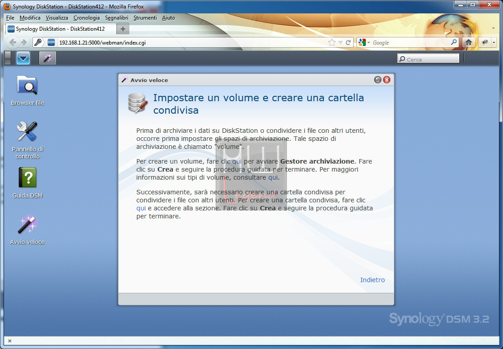This screenshot has width=503, height=349.
Task: Open the DSM main menu dropdown
Action: [x=23, y=58]
